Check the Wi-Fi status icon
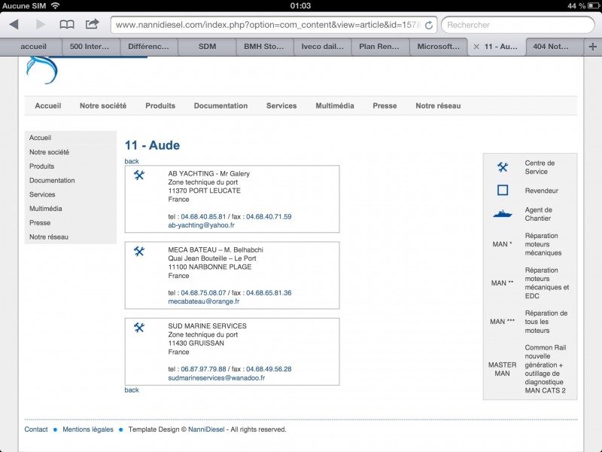The height and width of the screenshot is (452, 602). (x=56, y=5)
